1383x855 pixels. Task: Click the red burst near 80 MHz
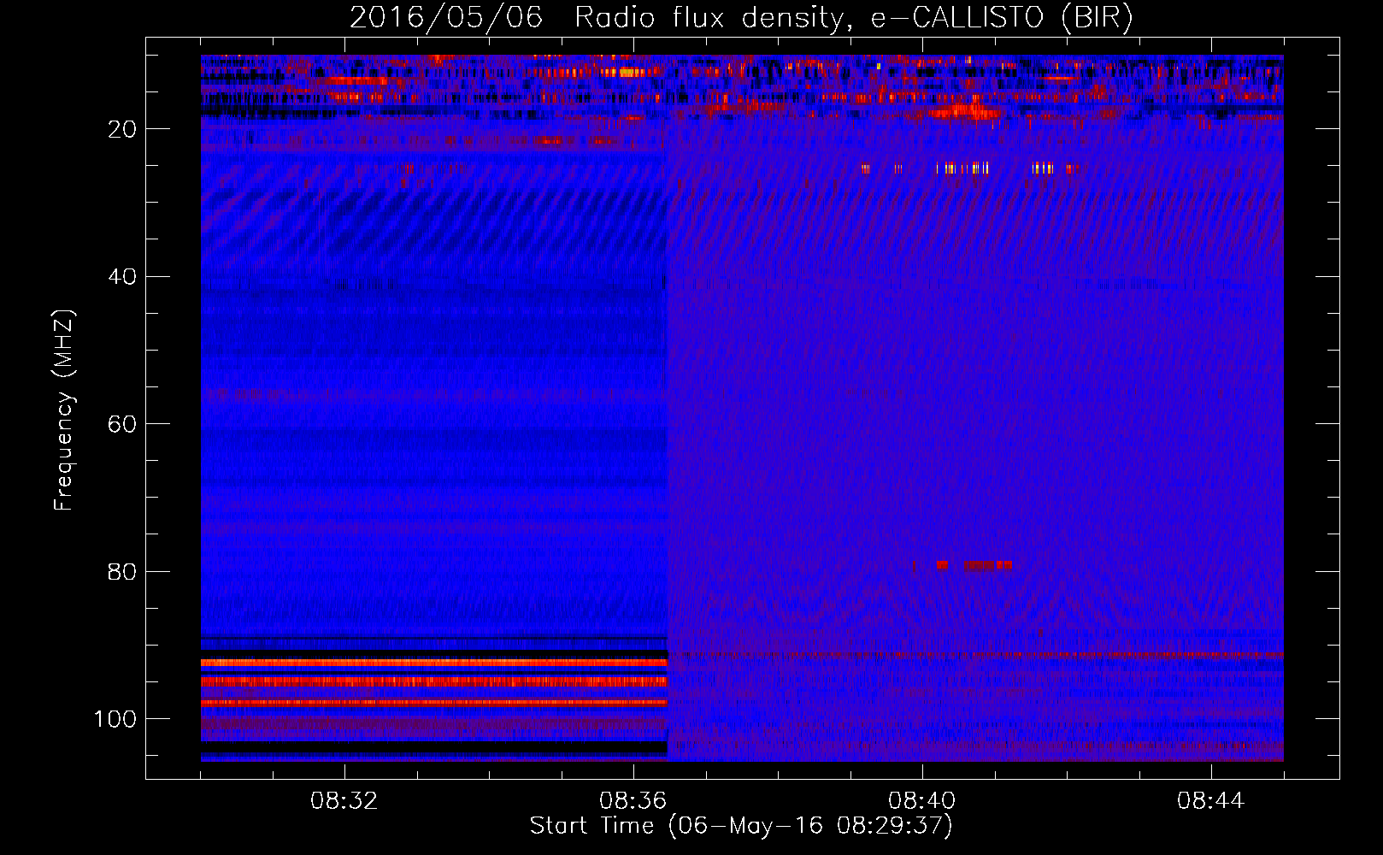pos(974,565)
